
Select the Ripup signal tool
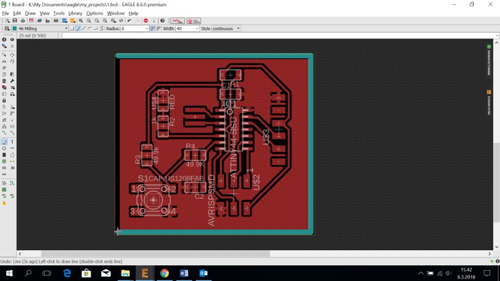[12, 133]
